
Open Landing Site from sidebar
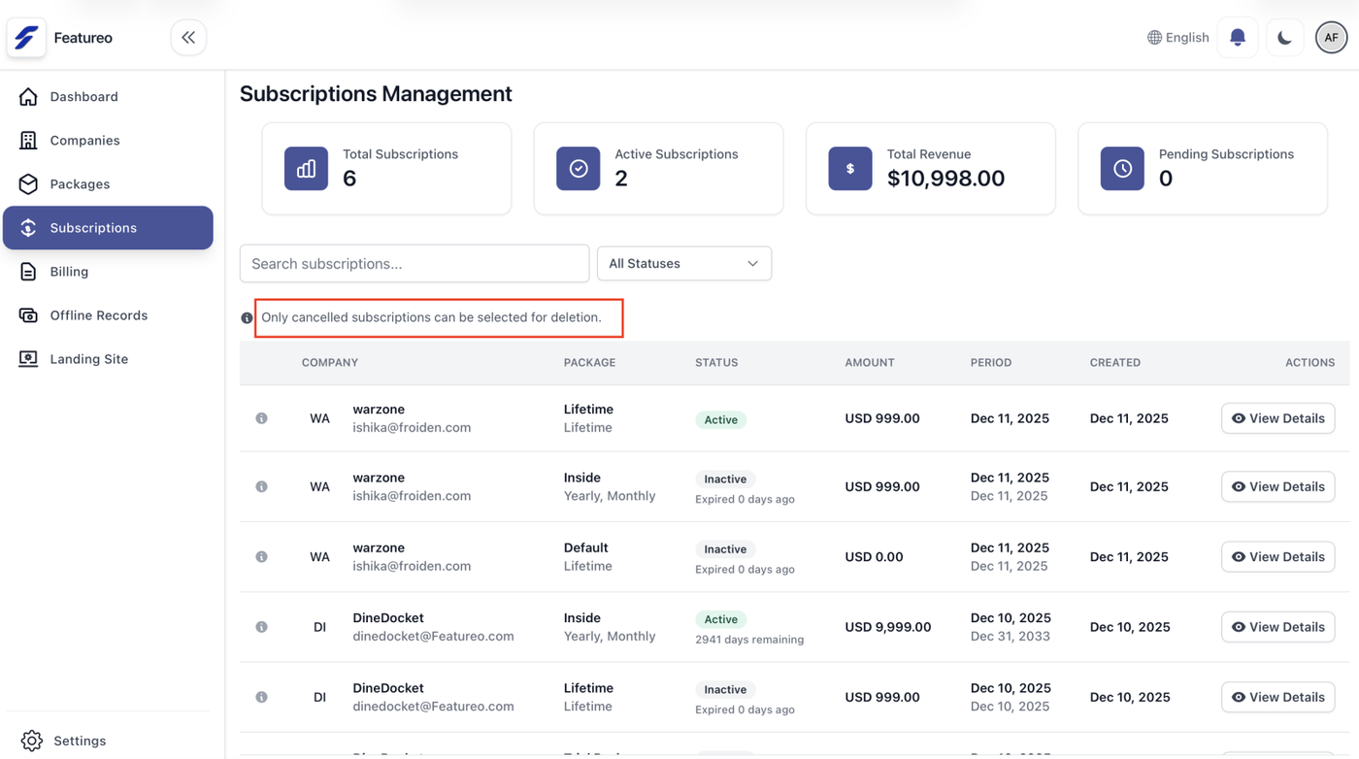click(x=88, y=359)
